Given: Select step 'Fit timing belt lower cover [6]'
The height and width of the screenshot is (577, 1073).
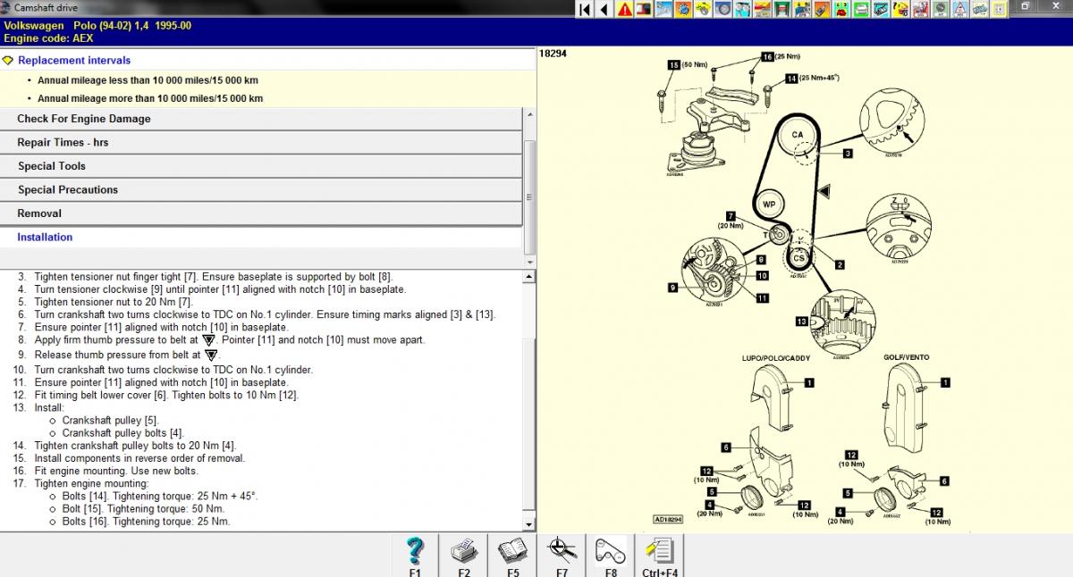Looking at the screenshot, I should tap(166, 395).
